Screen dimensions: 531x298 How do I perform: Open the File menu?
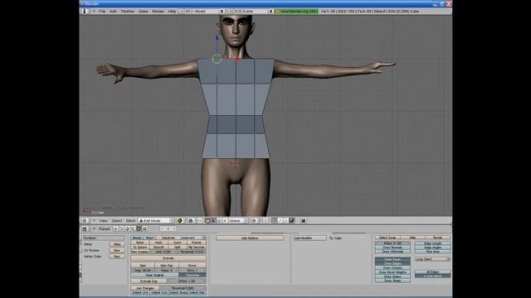[102, 11]
